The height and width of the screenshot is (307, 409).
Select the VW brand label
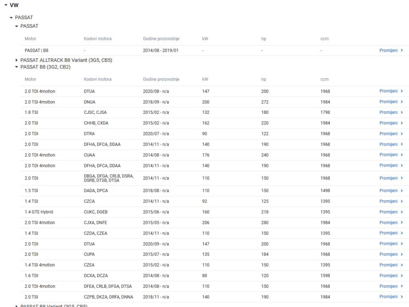click(x=14, y=5)
